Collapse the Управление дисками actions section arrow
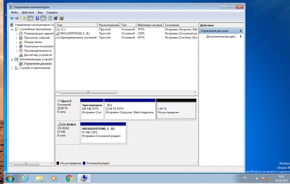 (240, 31)
